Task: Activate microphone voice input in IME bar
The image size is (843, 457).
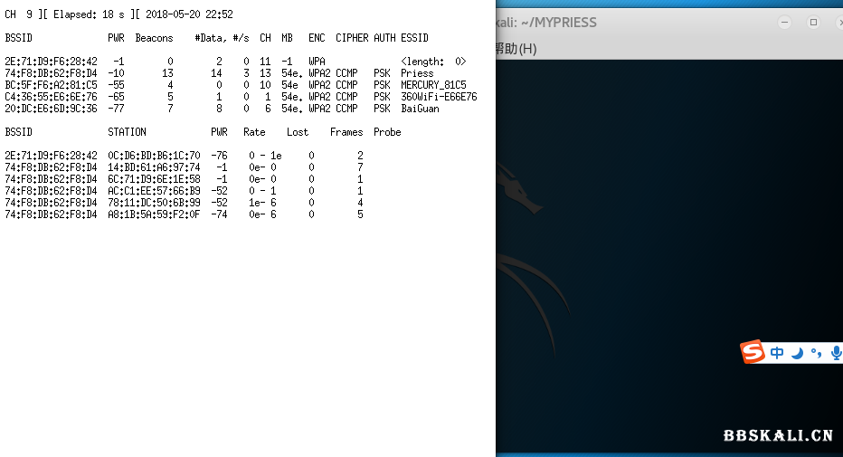Action: (836, 353)
